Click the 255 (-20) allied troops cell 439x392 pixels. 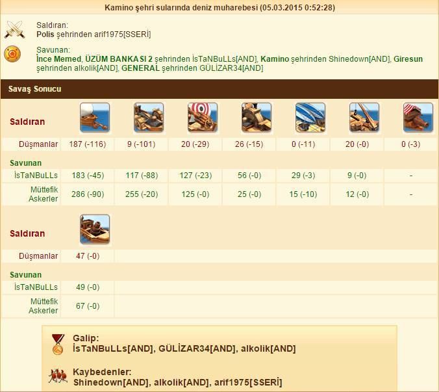(x=141, y=194)
